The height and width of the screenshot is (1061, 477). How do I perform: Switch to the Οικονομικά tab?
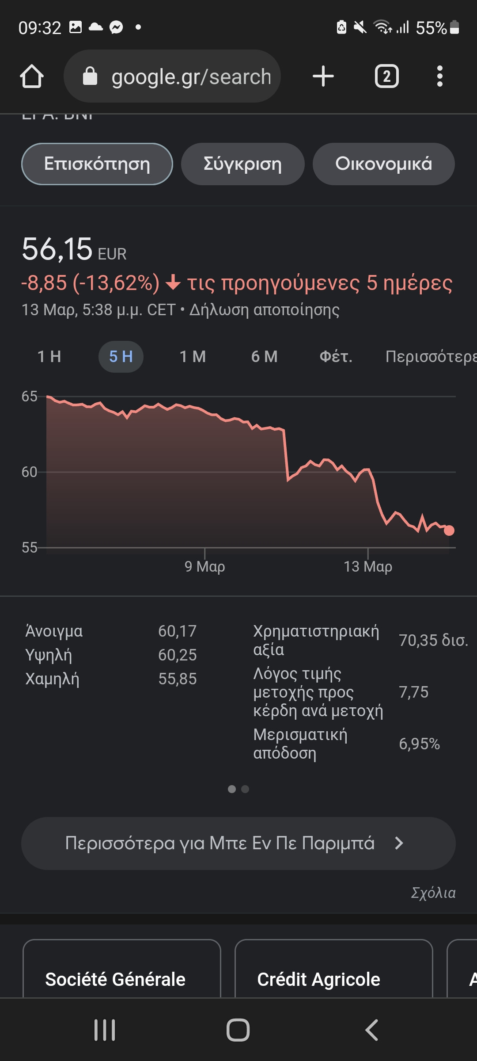pyautogui.click(x=383, y=164)
